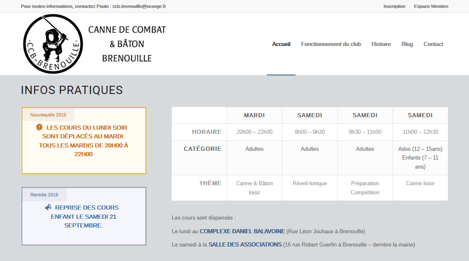Click the orange badge icon in Nouveautés box
This screenshot has height=261, width=469.
pyautogui.click(x=39, y=127)
